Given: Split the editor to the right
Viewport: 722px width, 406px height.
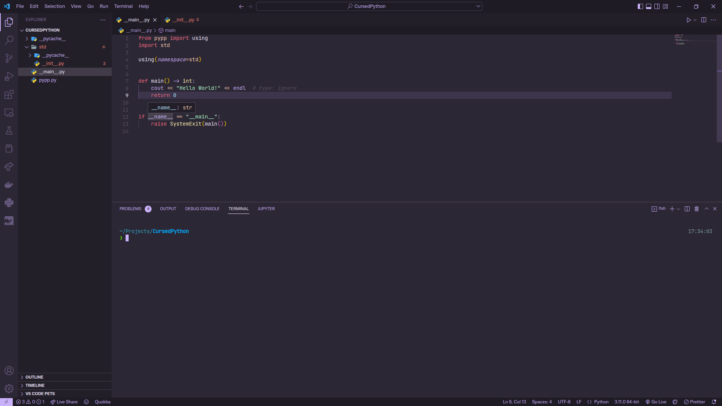Looking at the screenshot, I should [704, 20].
